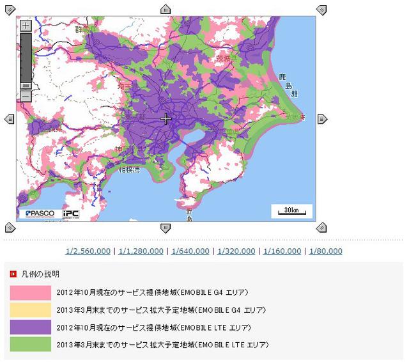
Task: Click the 凡例の説明 legend heading
Action: click(x=40, y=274)
